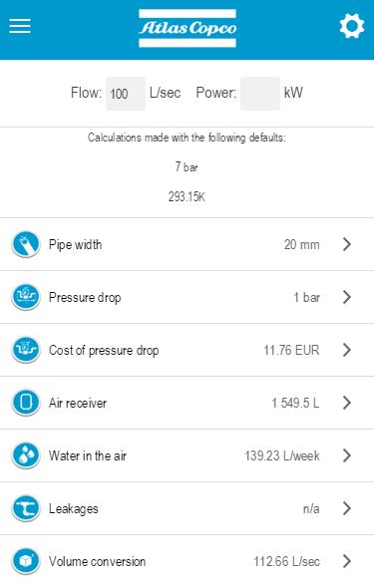The image size is (374, 586).
Task: Click the Leakages pipe icon
Action: pos(26,508)
